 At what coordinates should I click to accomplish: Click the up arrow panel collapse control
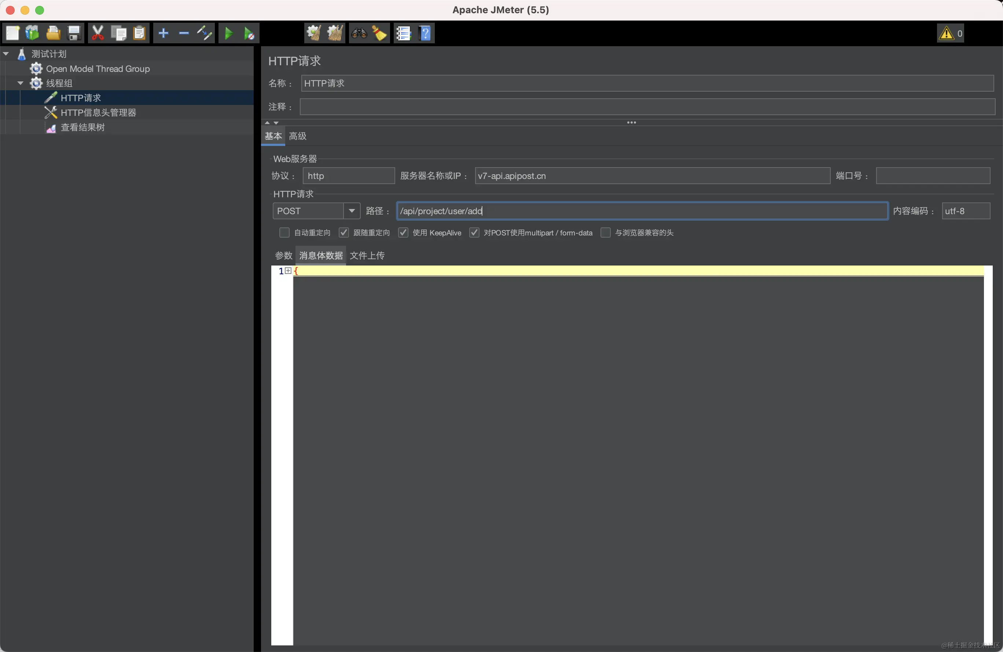[267, 122]
